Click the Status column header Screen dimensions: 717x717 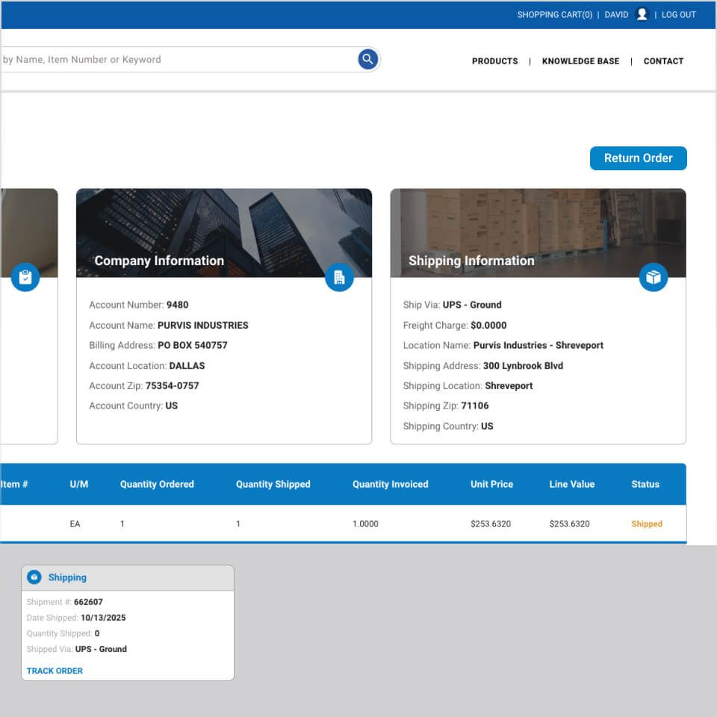[645, 484]
